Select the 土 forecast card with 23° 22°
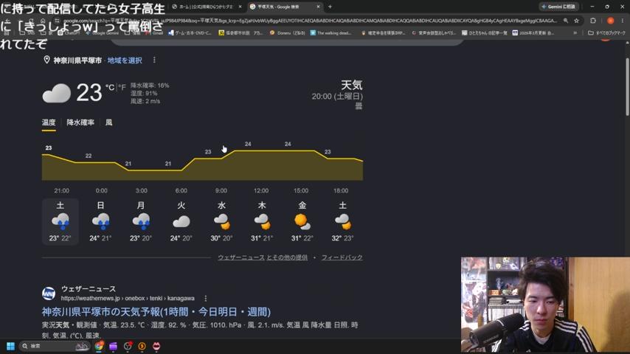Screen dimensions: 630x354 (60, 221)
